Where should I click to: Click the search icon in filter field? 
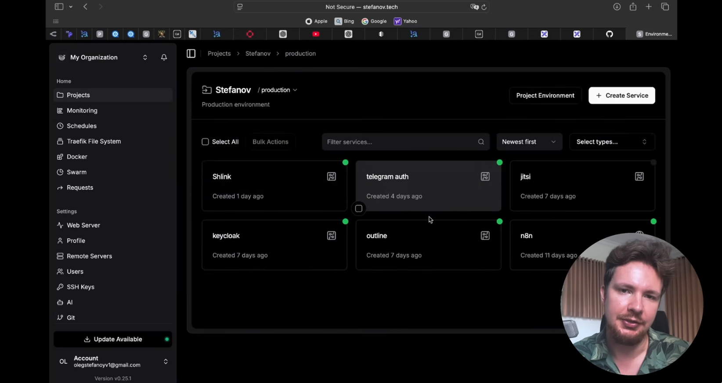tap(481, 142)
